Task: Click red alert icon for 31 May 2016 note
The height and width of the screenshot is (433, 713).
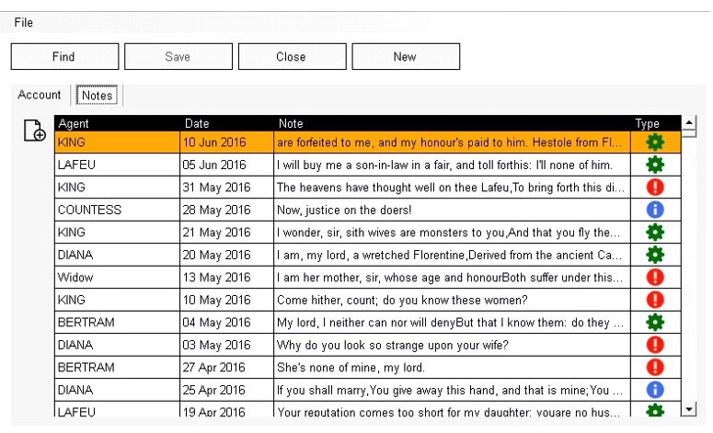Action: [655, 188]
